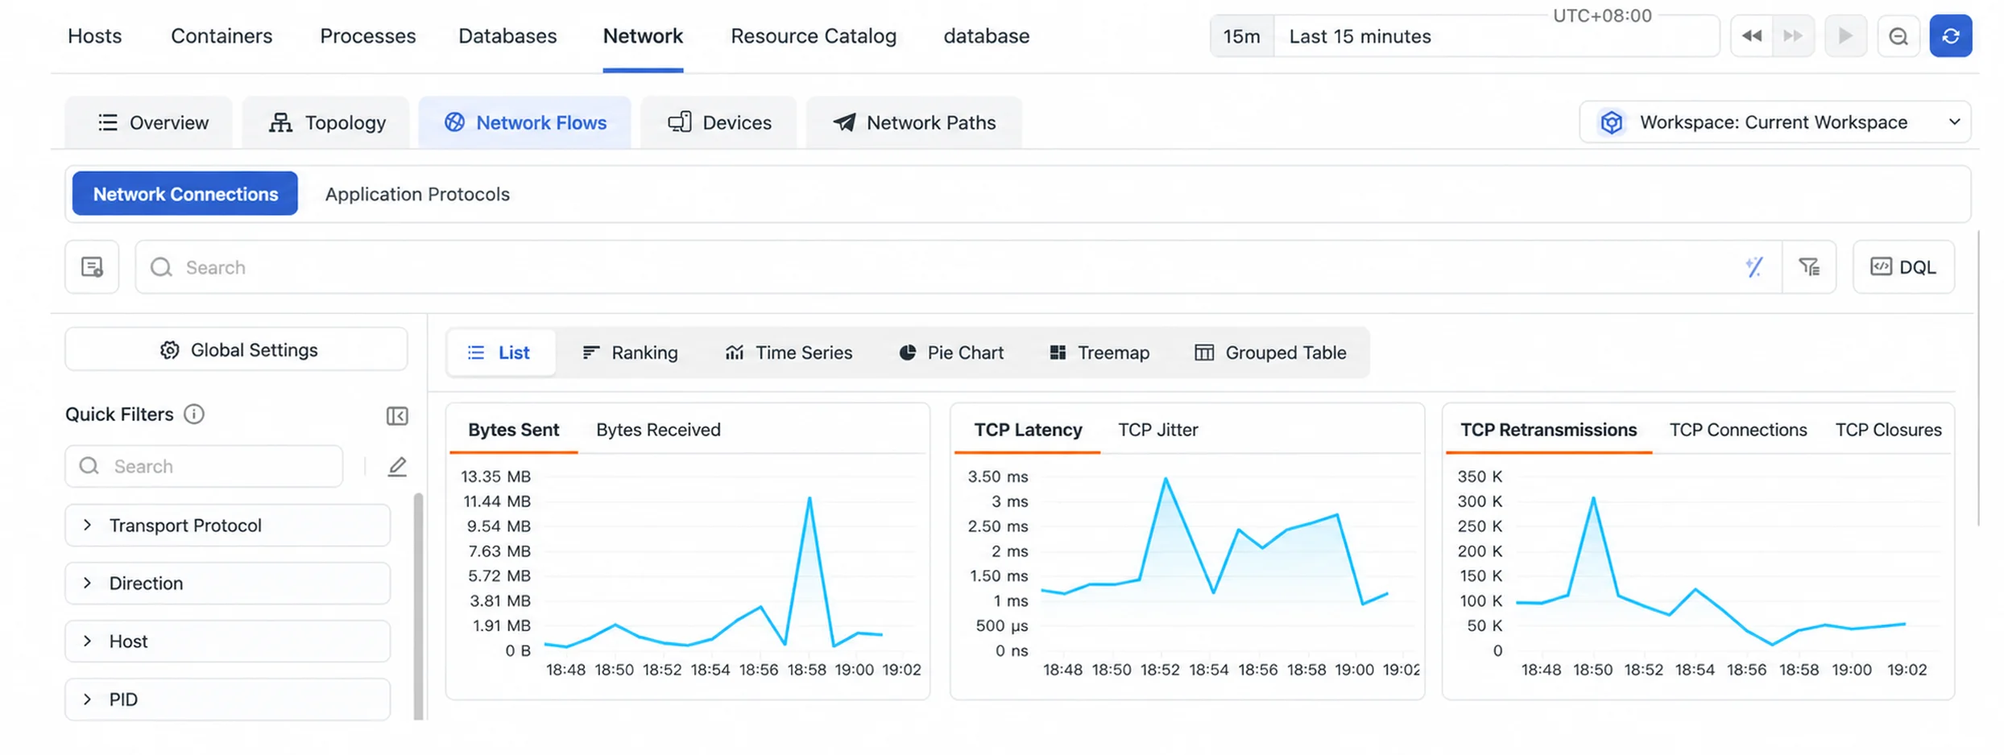Click the magic wand icon in search bar
The height and width of the screenshot is (755, 2004).
click(1753, 267)
